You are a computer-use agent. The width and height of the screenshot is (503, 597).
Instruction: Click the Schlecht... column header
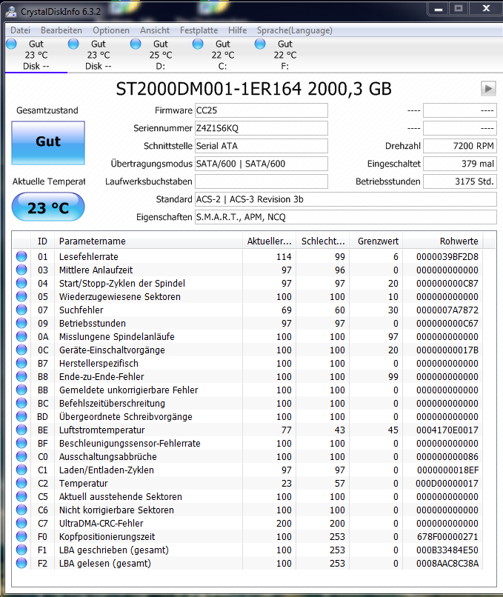[322, 241]
